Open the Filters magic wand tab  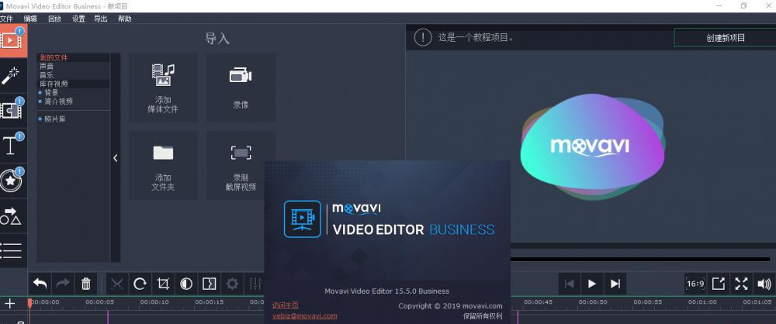(x=11, y=75)
